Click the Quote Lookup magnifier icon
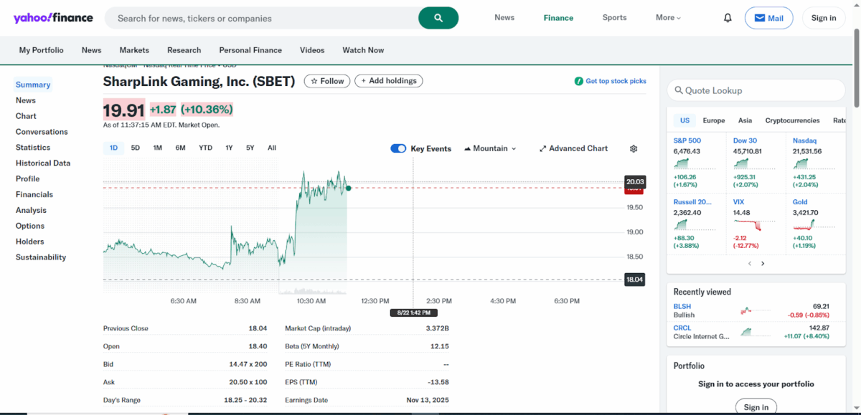The image size is (861, 415). (677, 90)
